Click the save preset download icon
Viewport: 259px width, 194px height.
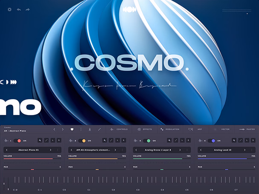pos(90,129)
